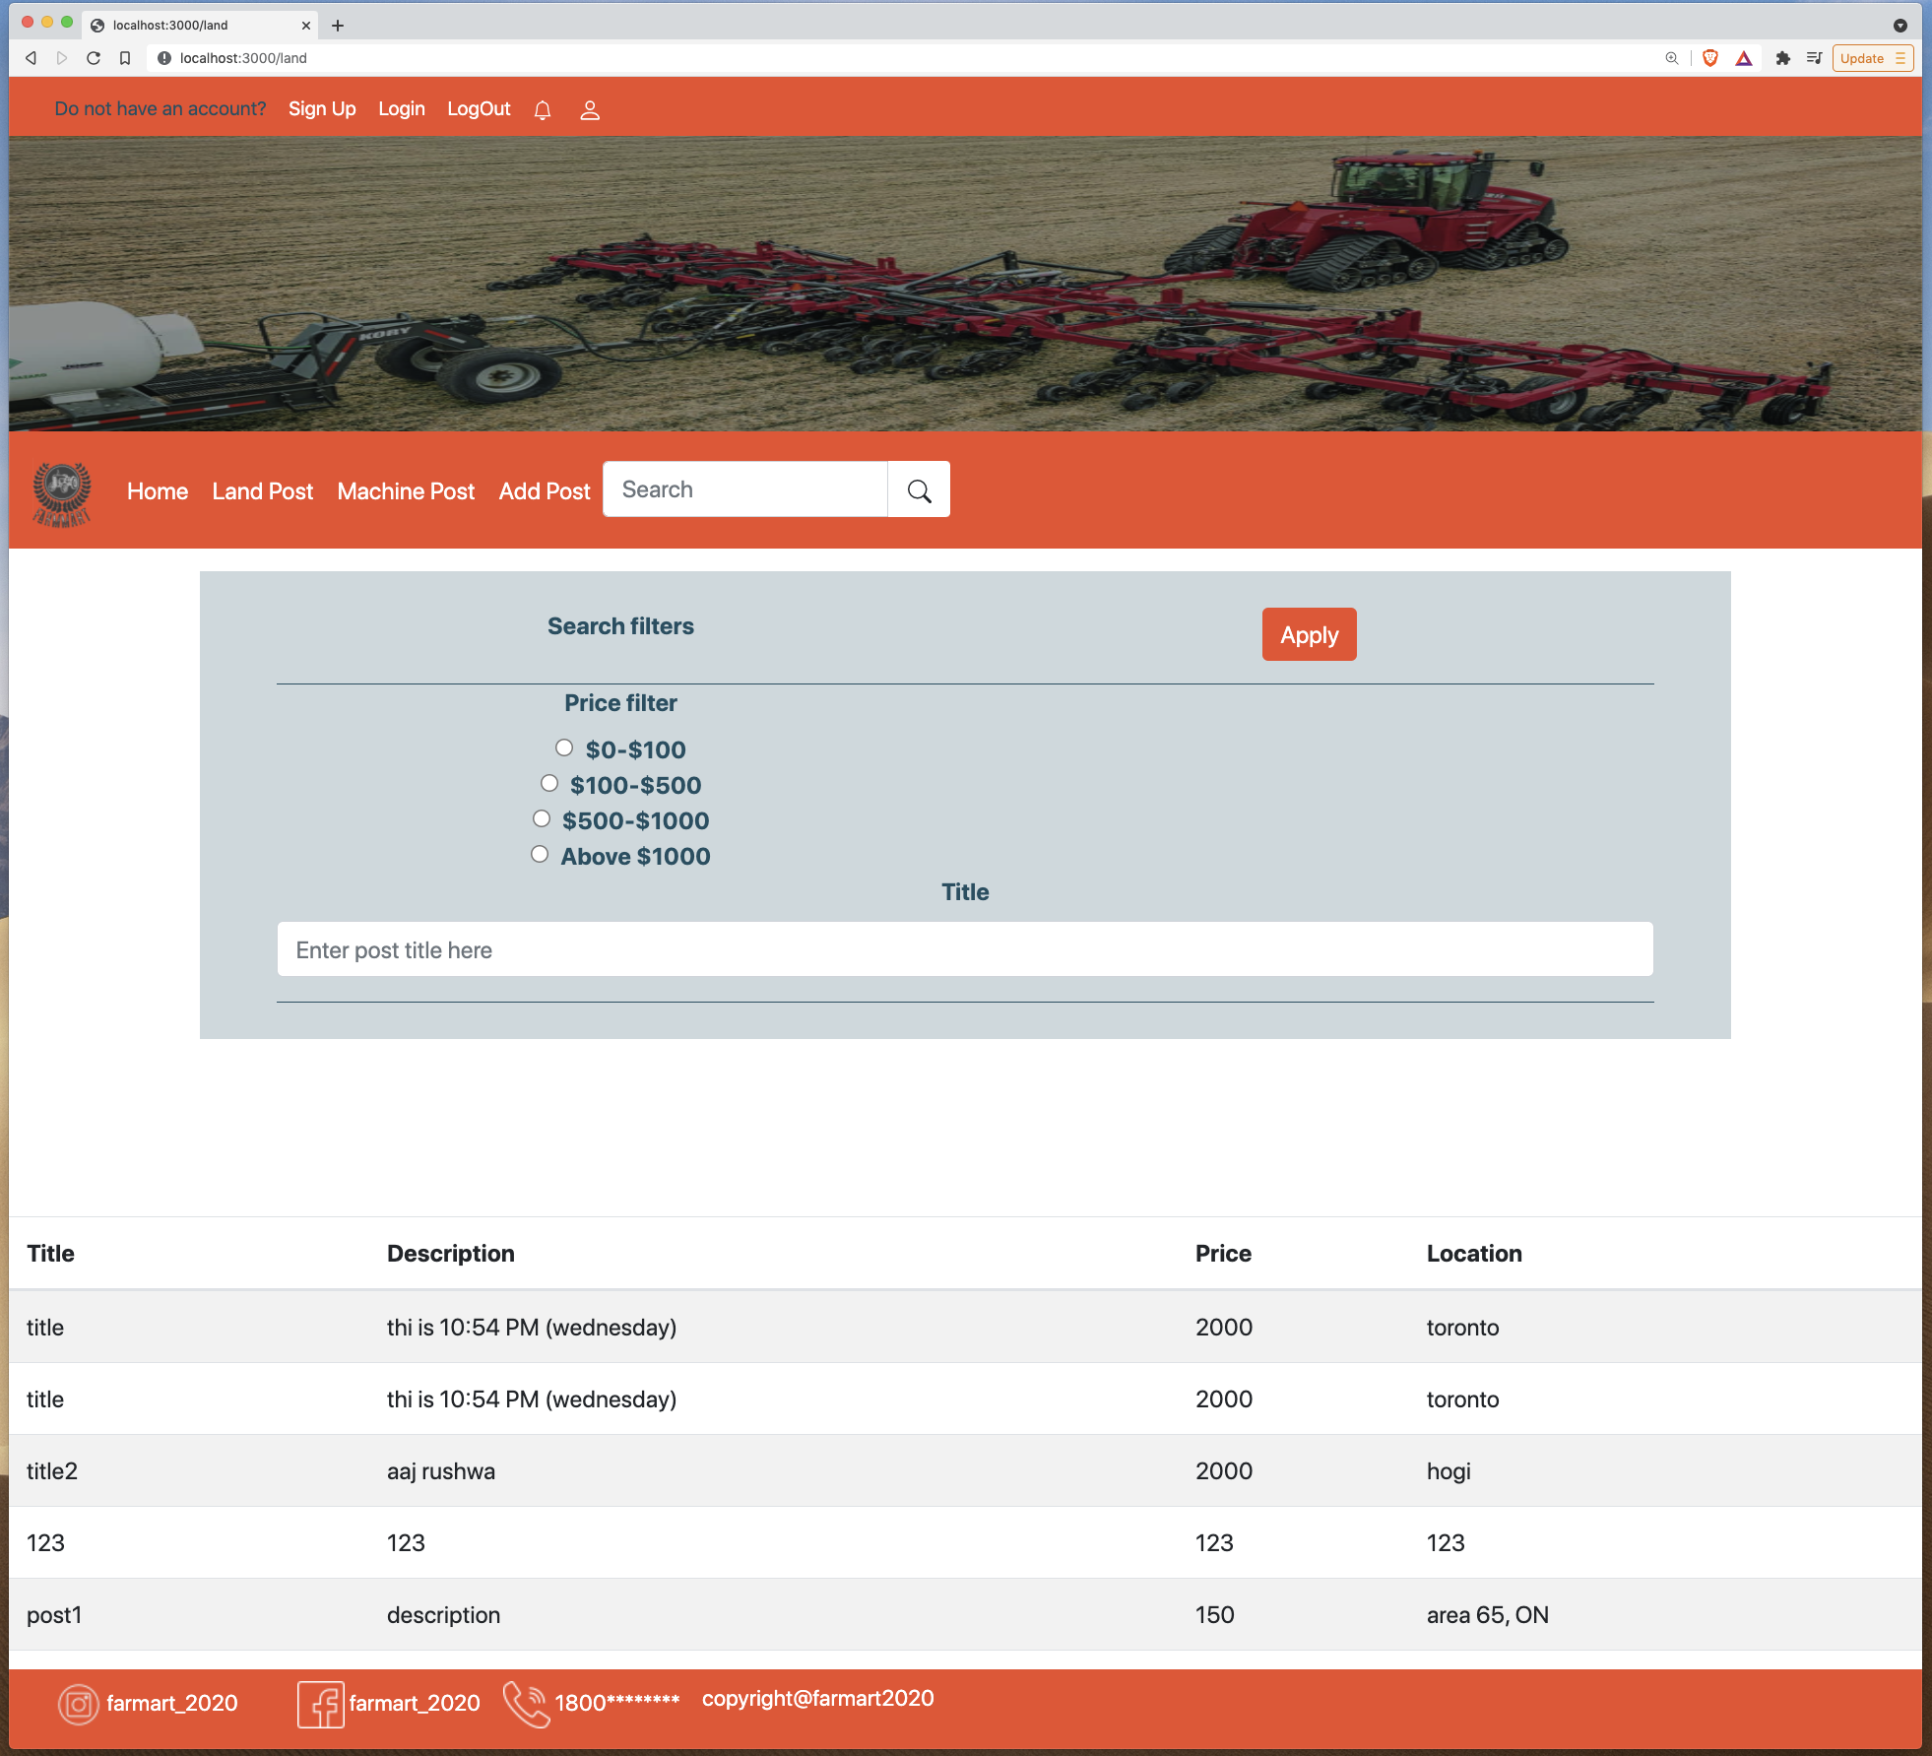Click the Farmart logo
Viewport: 1932px width, 1756px height.
[62, 493]
